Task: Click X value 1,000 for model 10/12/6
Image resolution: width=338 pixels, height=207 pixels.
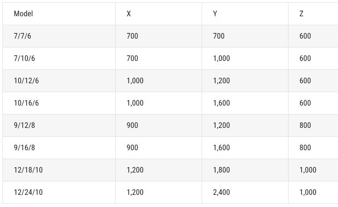Action: coord(135,81)
